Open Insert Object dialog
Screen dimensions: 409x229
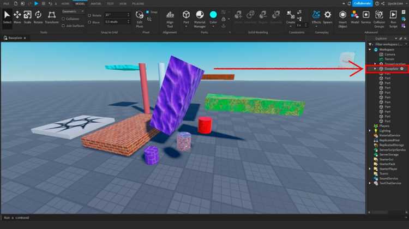(342, 19)
